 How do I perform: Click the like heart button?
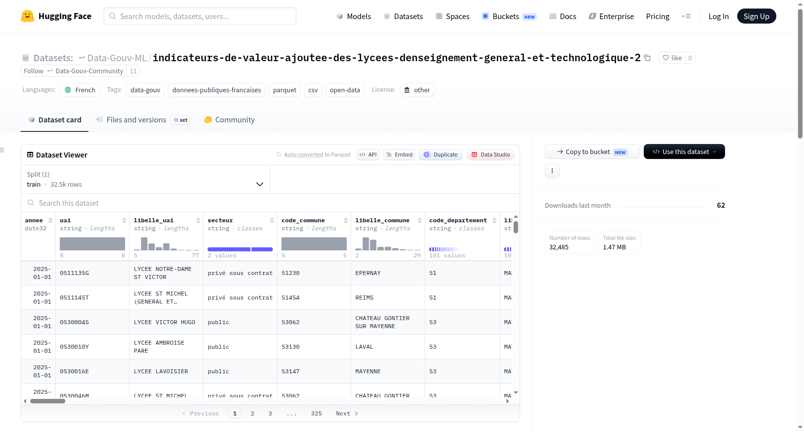pos(672,58)
